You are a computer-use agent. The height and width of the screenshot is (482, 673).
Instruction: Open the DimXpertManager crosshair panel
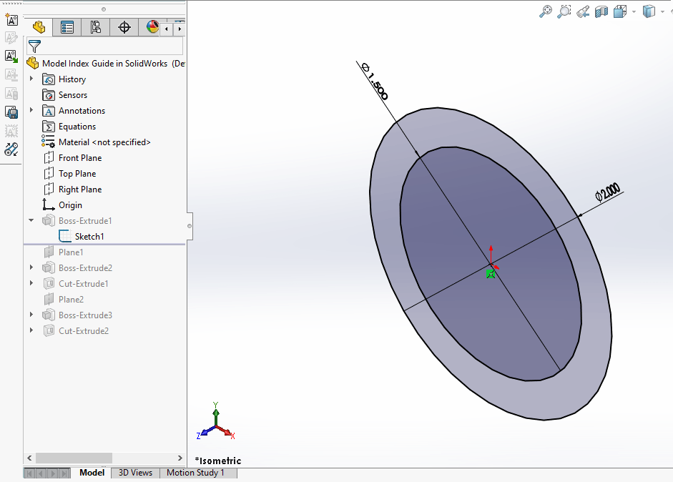click(x=124, y=26)
